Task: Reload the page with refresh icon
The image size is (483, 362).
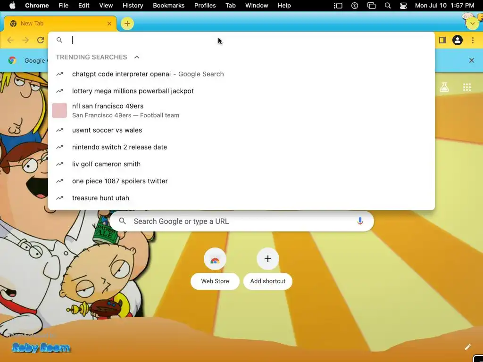Action: click(x=41, y=40)
